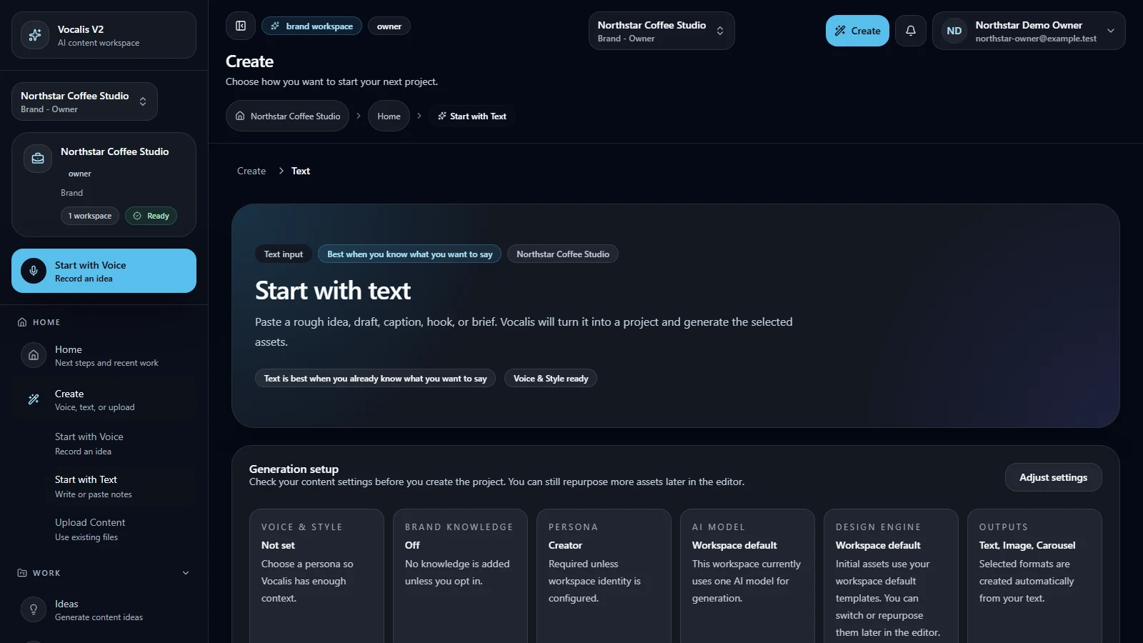Click the owner badge in top bar

click(x=389, y=26)
